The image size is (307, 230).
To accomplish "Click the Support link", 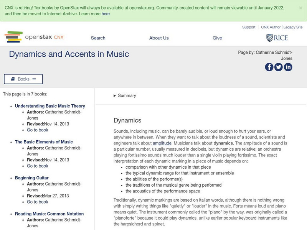I will [x=248, y=27].
